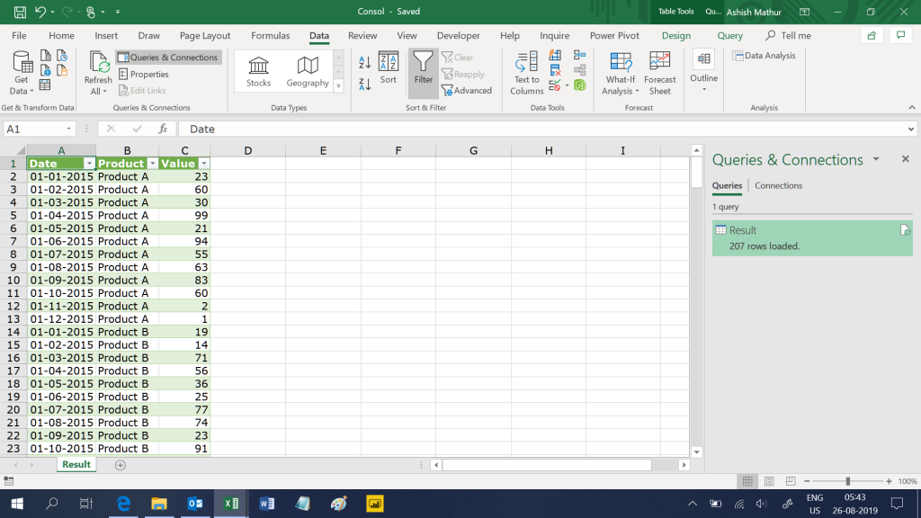This screenshot has height=518, width=921.
Task: Click Properties in Queries & Connections group
Action: pyautogui.click(x=144, y=74)
